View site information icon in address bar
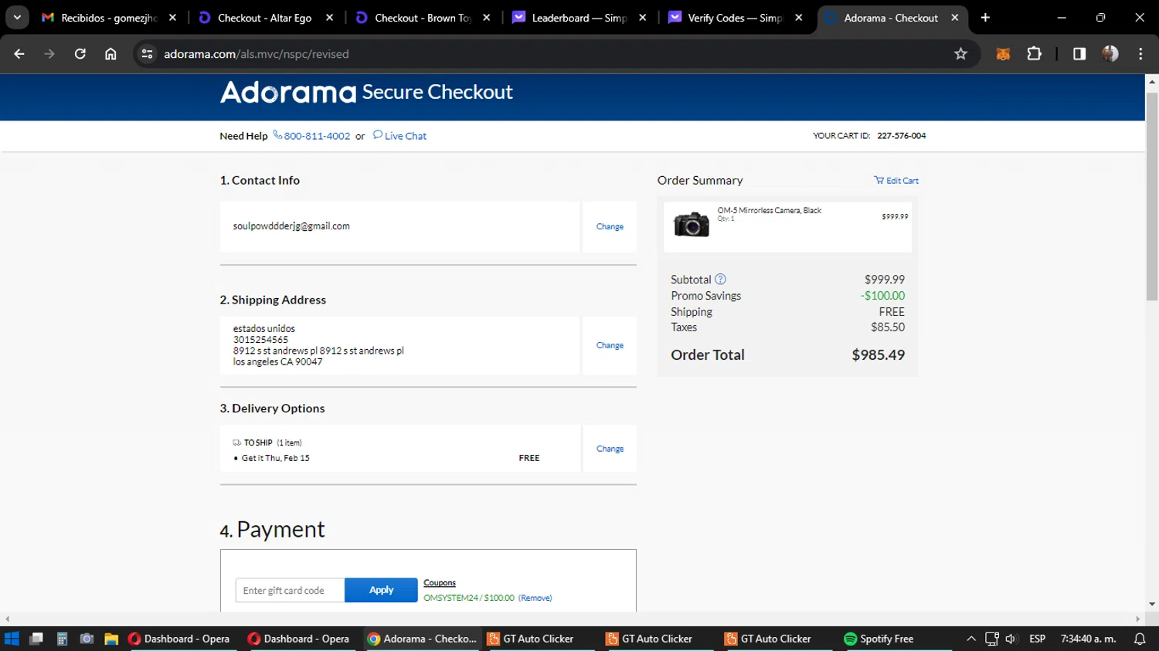The image size is (1159, 651). point(147,53)
